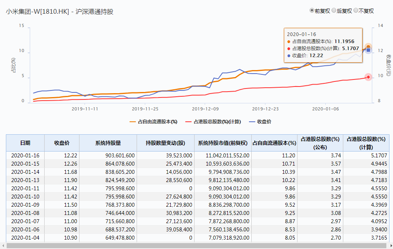Select the 2020-01-08 date cell
Viewport: 393px width, 249px height.
tap(25, 213)
